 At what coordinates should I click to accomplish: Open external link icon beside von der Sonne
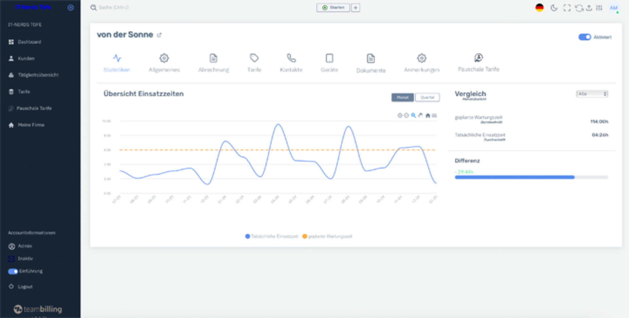(159, 35)
